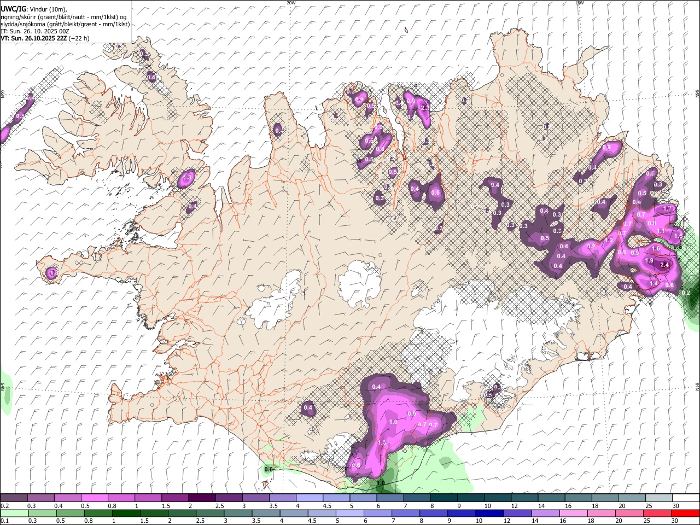The width and height of the screenshot is (700, 525).
Task: Pick lower legend row pale pink swatch labeled 16
Action: click(574, 513)
